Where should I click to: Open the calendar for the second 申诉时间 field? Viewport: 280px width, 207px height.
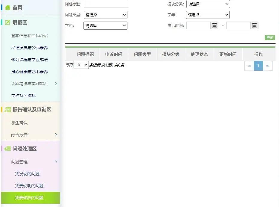coord(254,25)
